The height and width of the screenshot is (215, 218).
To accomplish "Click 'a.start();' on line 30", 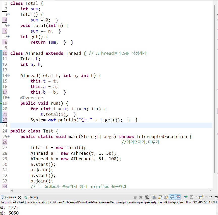I will click(43, 164).
